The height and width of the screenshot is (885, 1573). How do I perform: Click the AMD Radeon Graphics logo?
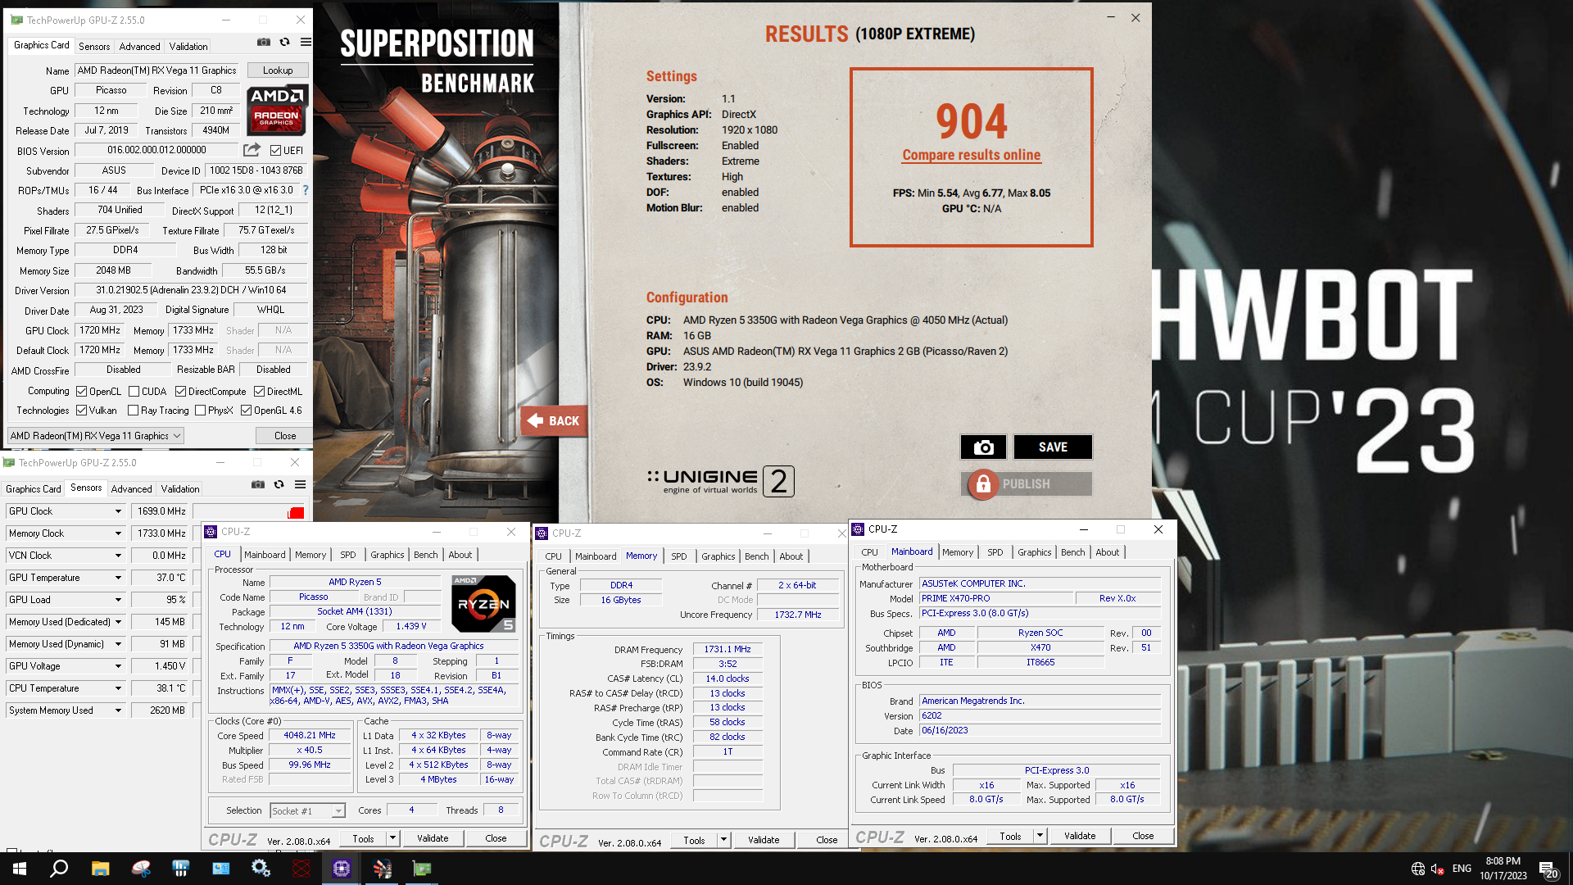pos(277,110)
